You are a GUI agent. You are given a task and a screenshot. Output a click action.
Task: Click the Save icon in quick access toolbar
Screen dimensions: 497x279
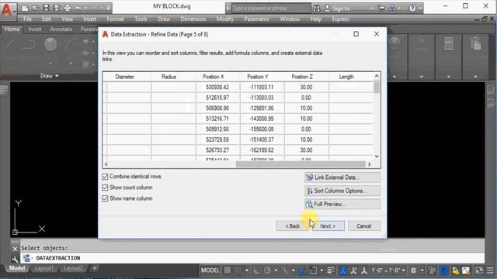[x=46, y=8]
